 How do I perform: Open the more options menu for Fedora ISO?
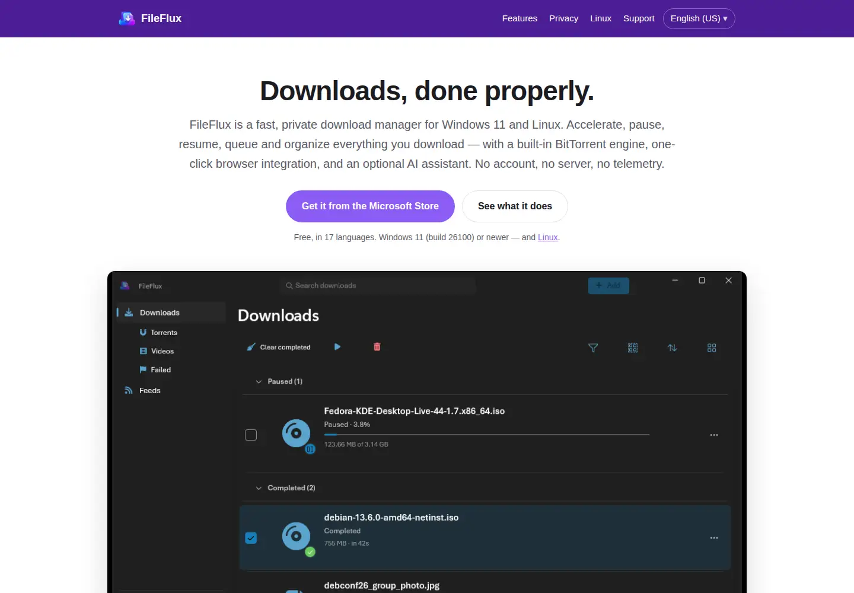click(714, 435)
